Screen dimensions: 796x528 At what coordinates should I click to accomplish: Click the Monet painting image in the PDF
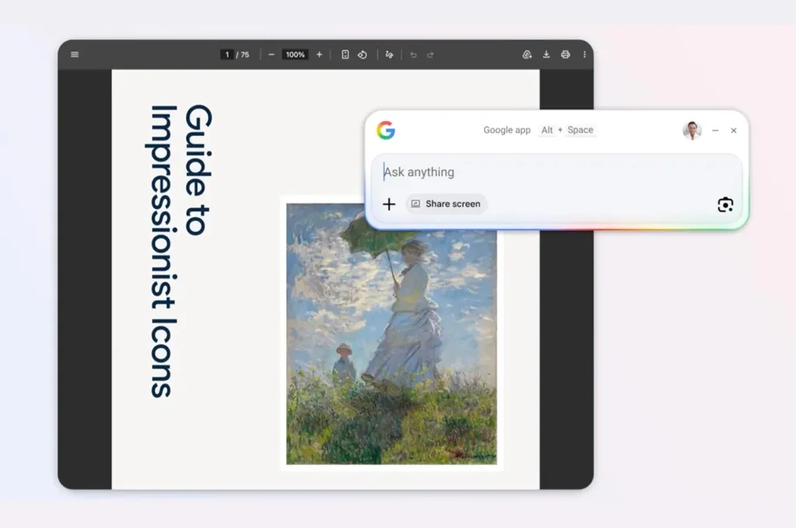click(392, 334)
